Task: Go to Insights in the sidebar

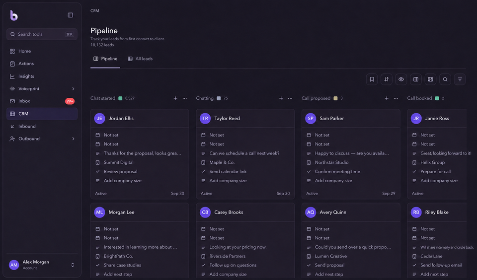Action: (42, 76)
